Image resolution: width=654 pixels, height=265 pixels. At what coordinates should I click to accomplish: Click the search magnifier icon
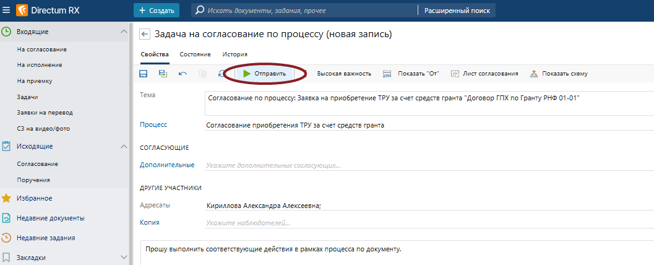[200, 11]
